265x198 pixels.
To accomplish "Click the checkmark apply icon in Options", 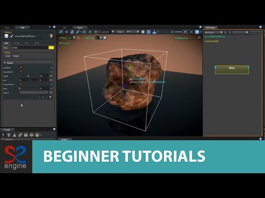I will 12,36.
